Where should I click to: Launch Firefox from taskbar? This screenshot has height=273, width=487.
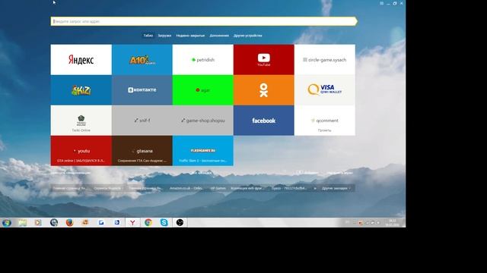(69, 222)
